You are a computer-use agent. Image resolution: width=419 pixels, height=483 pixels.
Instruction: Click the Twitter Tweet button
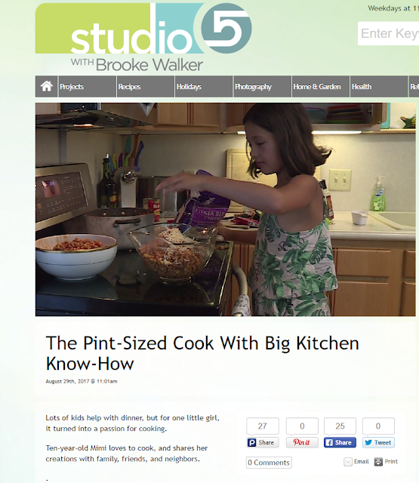(x=378, y=442)
